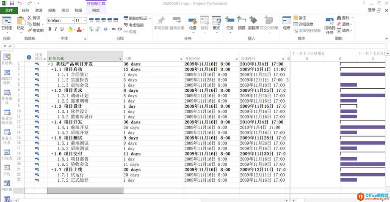The height and width of the screenshot is (202, 390).
Task: Open the 文件 File menu
Action: click(x=9, y=10)
